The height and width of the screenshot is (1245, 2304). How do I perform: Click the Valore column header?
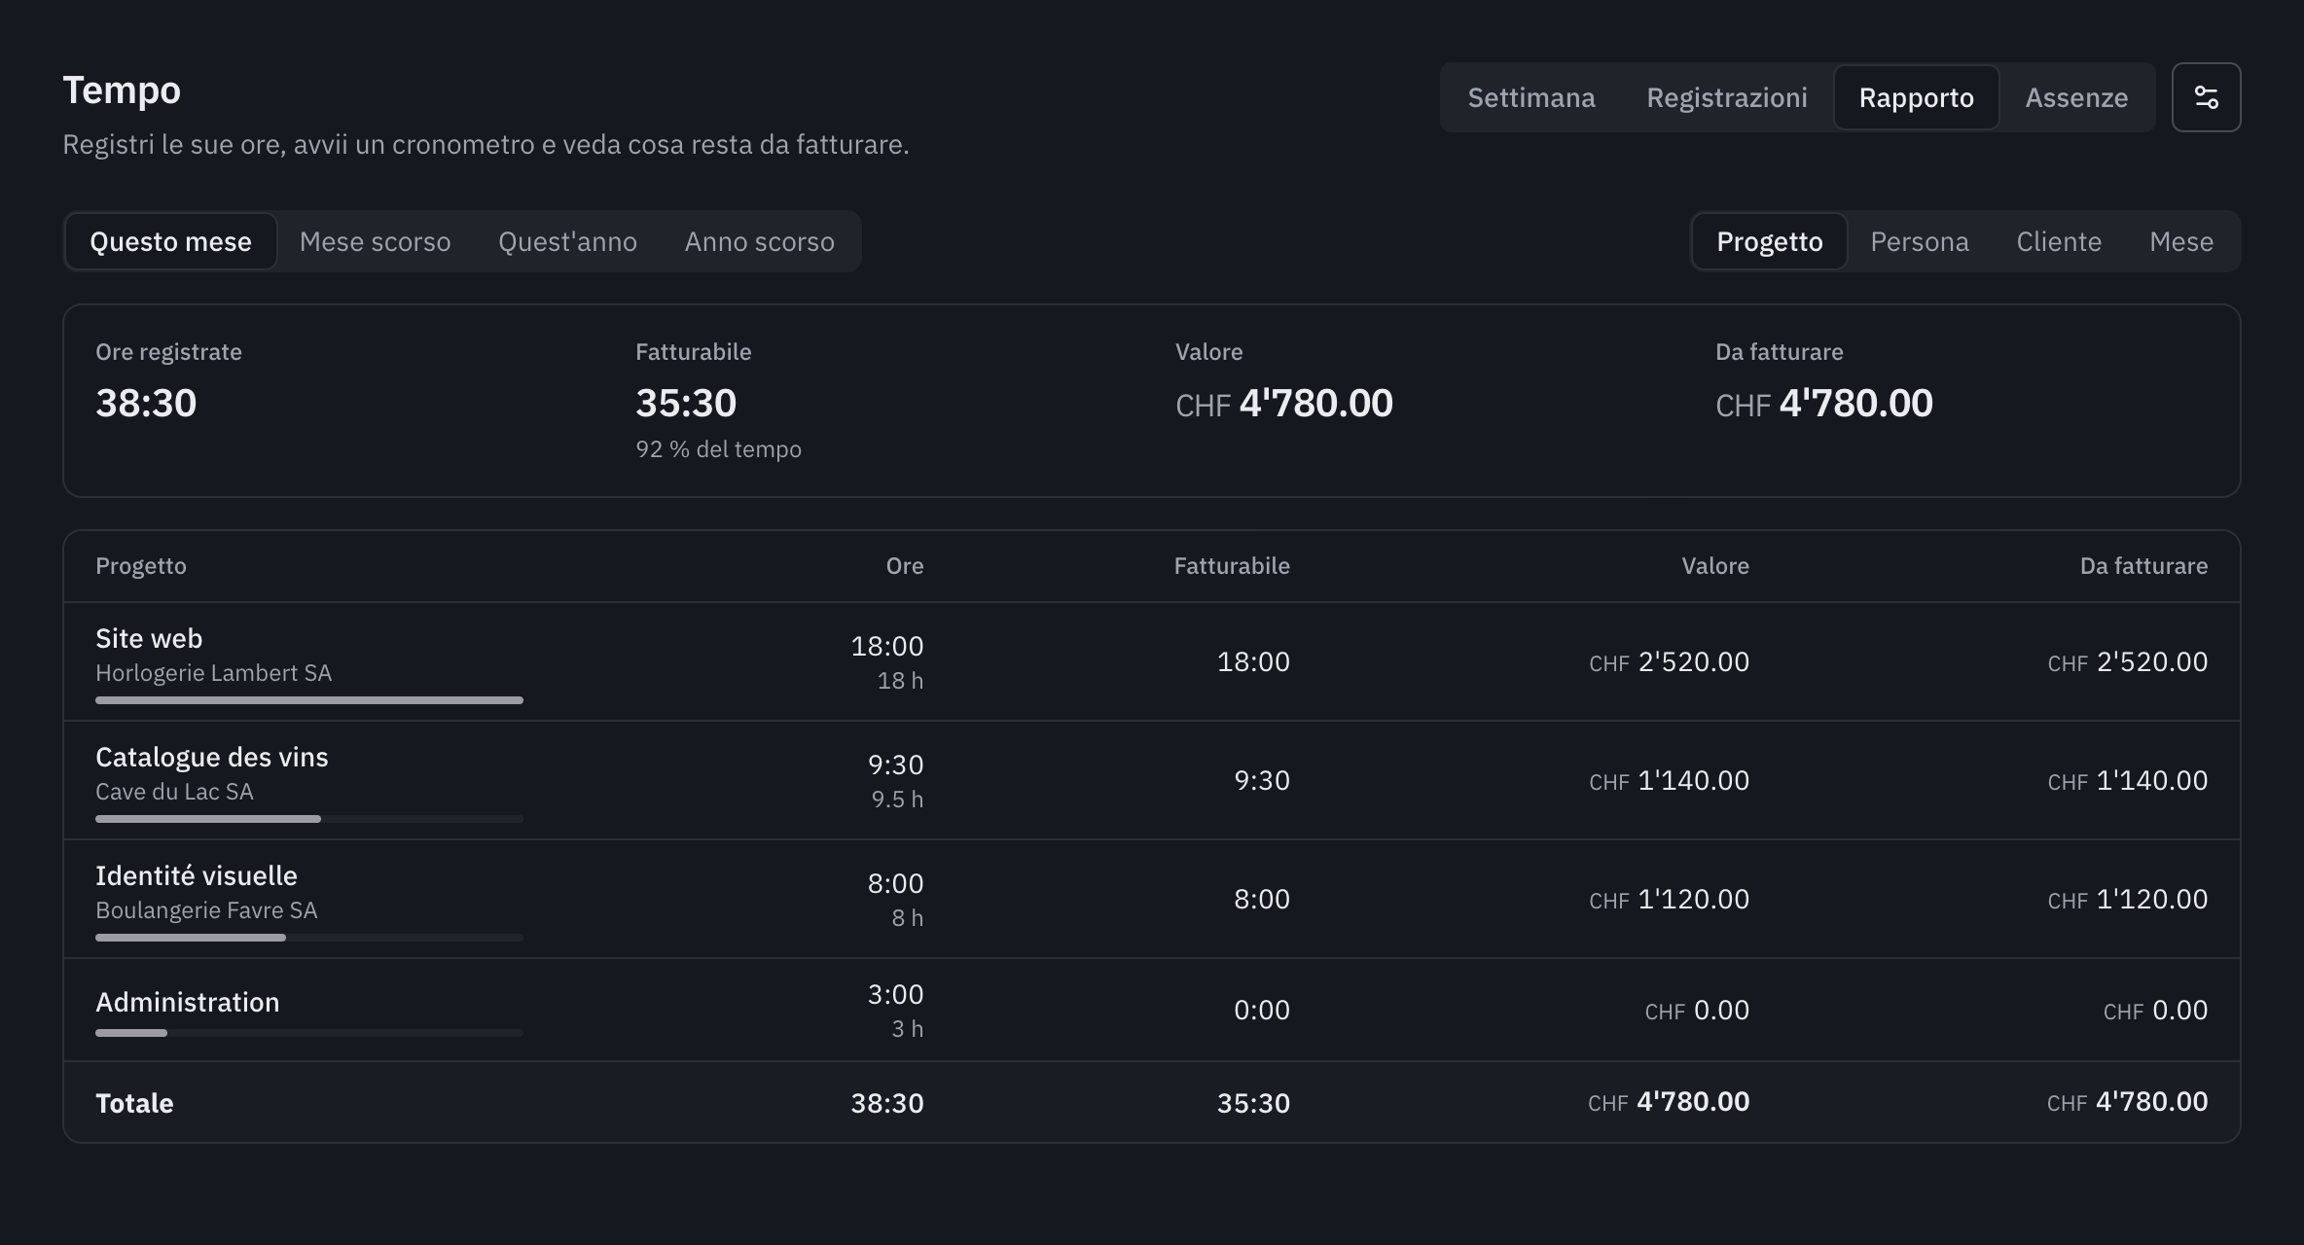1715,566
